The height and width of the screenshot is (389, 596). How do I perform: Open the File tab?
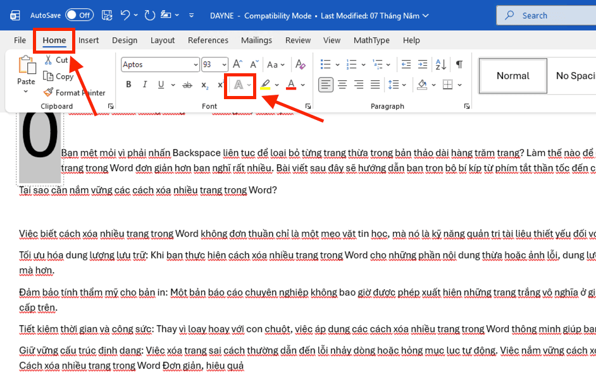[x=20, y=40]
